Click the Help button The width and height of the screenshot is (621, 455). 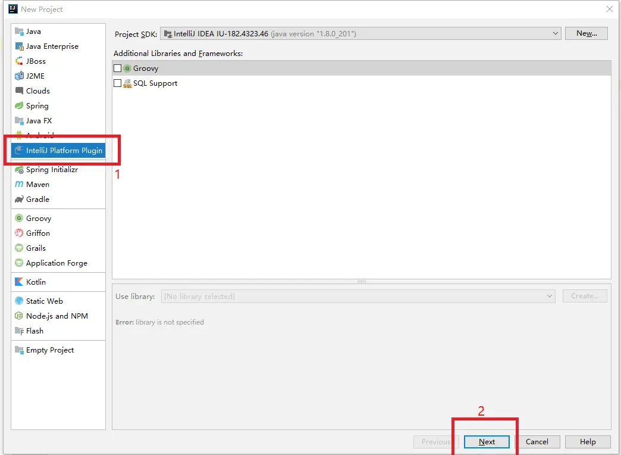pos(588,441)
